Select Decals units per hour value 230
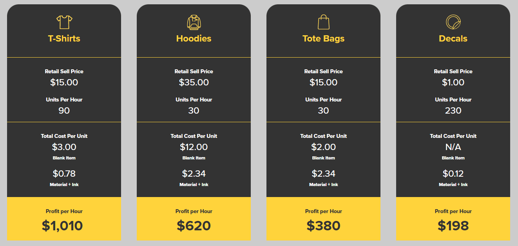Image resolution: width=518 pixels, height=246 pixels. [x=453, y=110]
